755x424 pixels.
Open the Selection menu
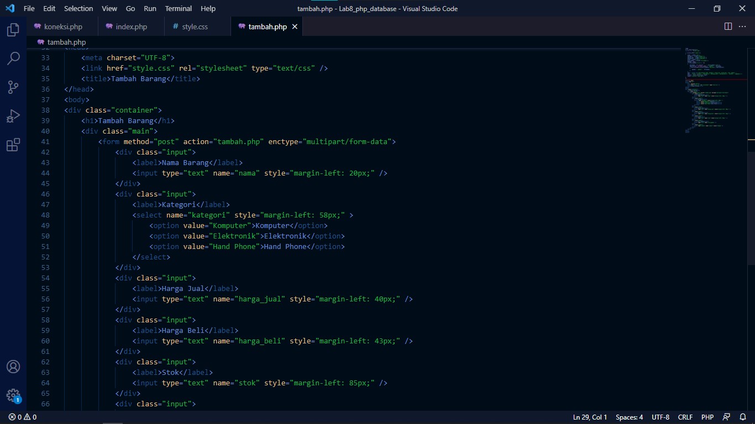point(78,8)
